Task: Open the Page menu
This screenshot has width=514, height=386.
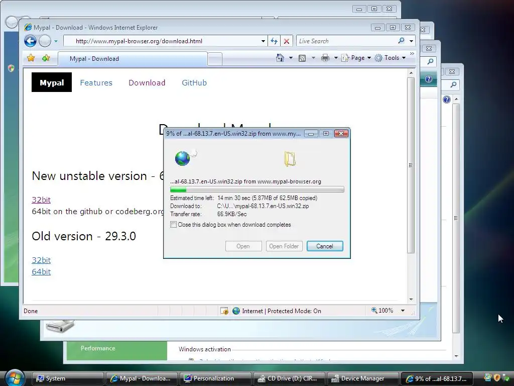Action: tap(356, 58)
